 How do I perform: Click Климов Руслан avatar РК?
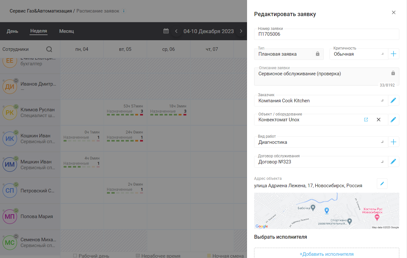pos(10,113)
